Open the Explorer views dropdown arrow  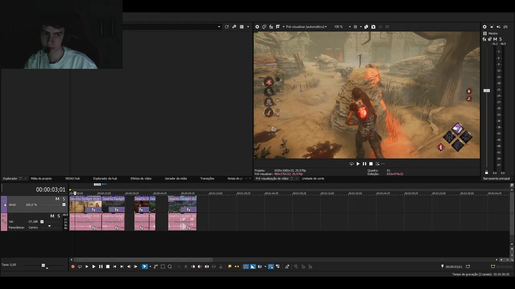(248, 27)
